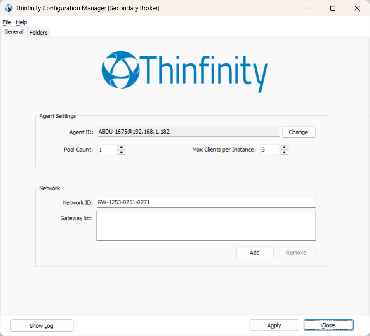Increase Pool Count with up arrow
Viewport: 370px width, 336px height.
[x=121, y=147]
